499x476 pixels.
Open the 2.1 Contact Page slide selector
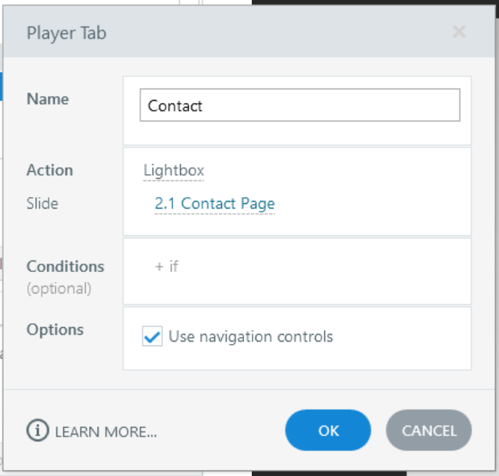214,204
